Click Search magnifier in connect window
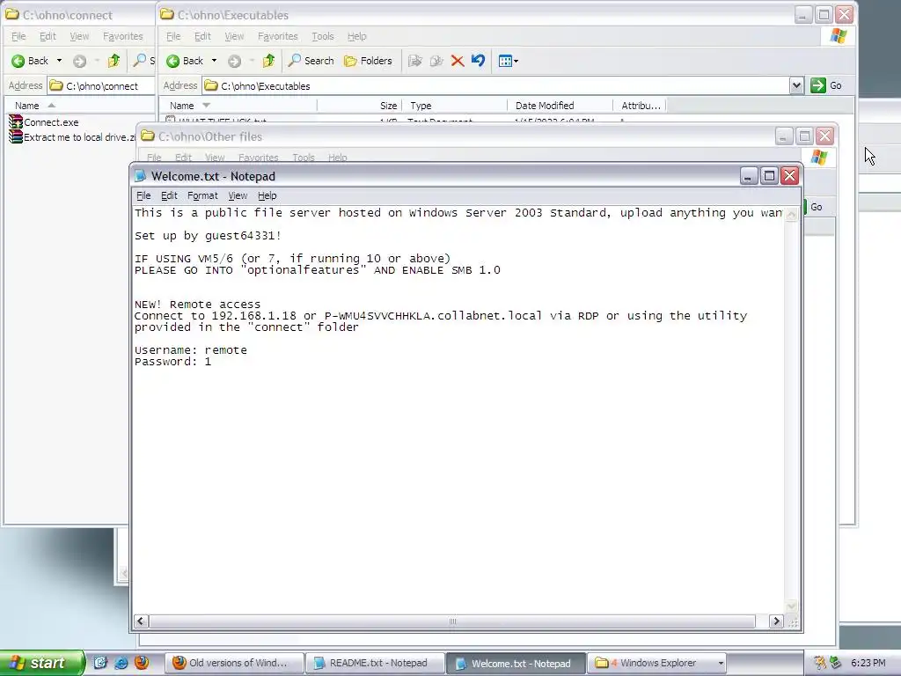The width and height of the screenshot is (901, 676). coord(140,61)
